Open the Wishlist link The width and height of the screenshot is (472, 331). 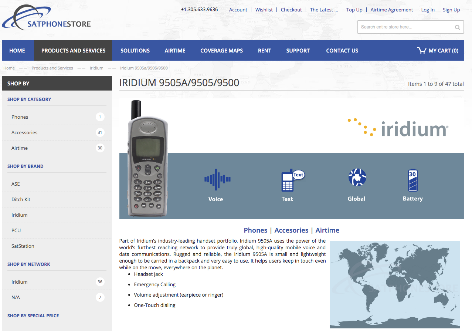(x=264, y=10)
